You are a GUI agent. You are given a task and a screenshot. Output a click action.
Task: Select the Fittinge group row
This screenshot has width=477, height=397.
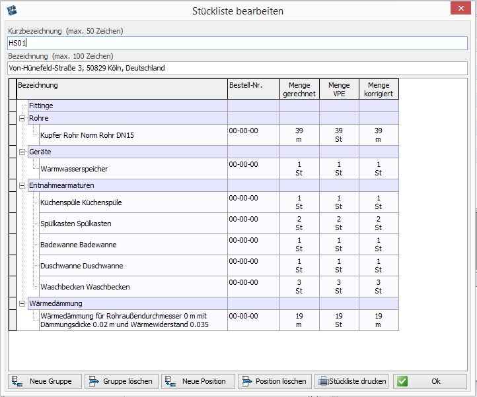pyautogui.click(x=213, y=106)
